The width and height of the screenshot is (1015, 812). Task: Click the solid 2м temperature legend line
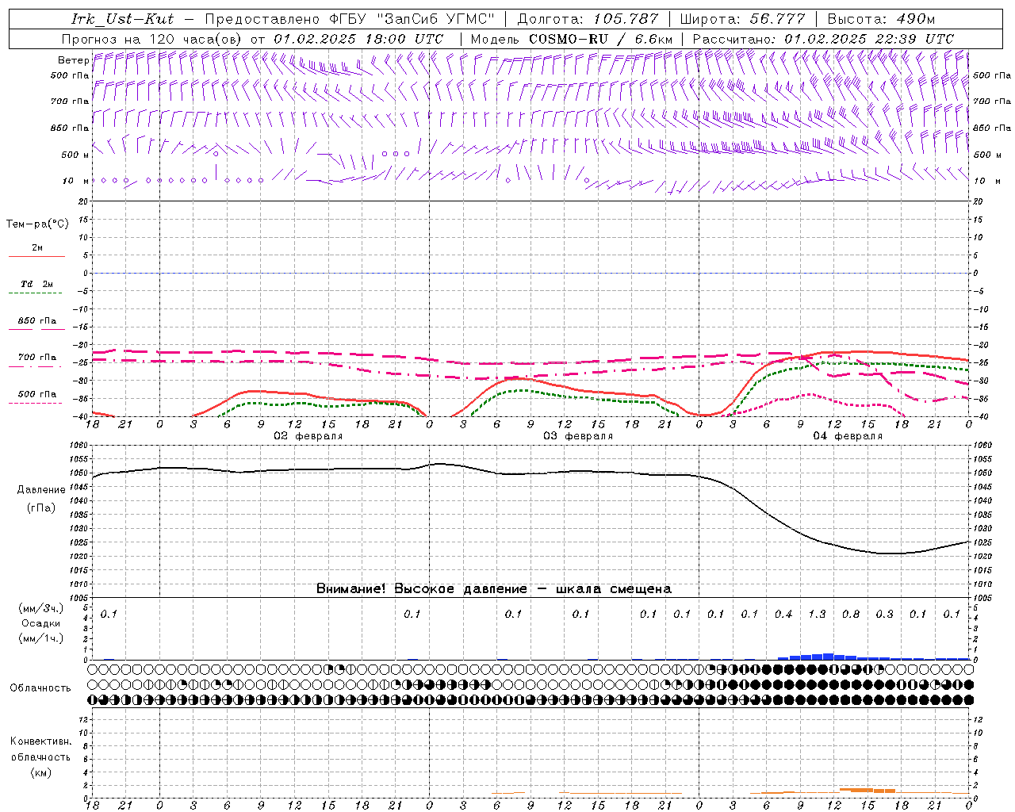click(36, 256)
